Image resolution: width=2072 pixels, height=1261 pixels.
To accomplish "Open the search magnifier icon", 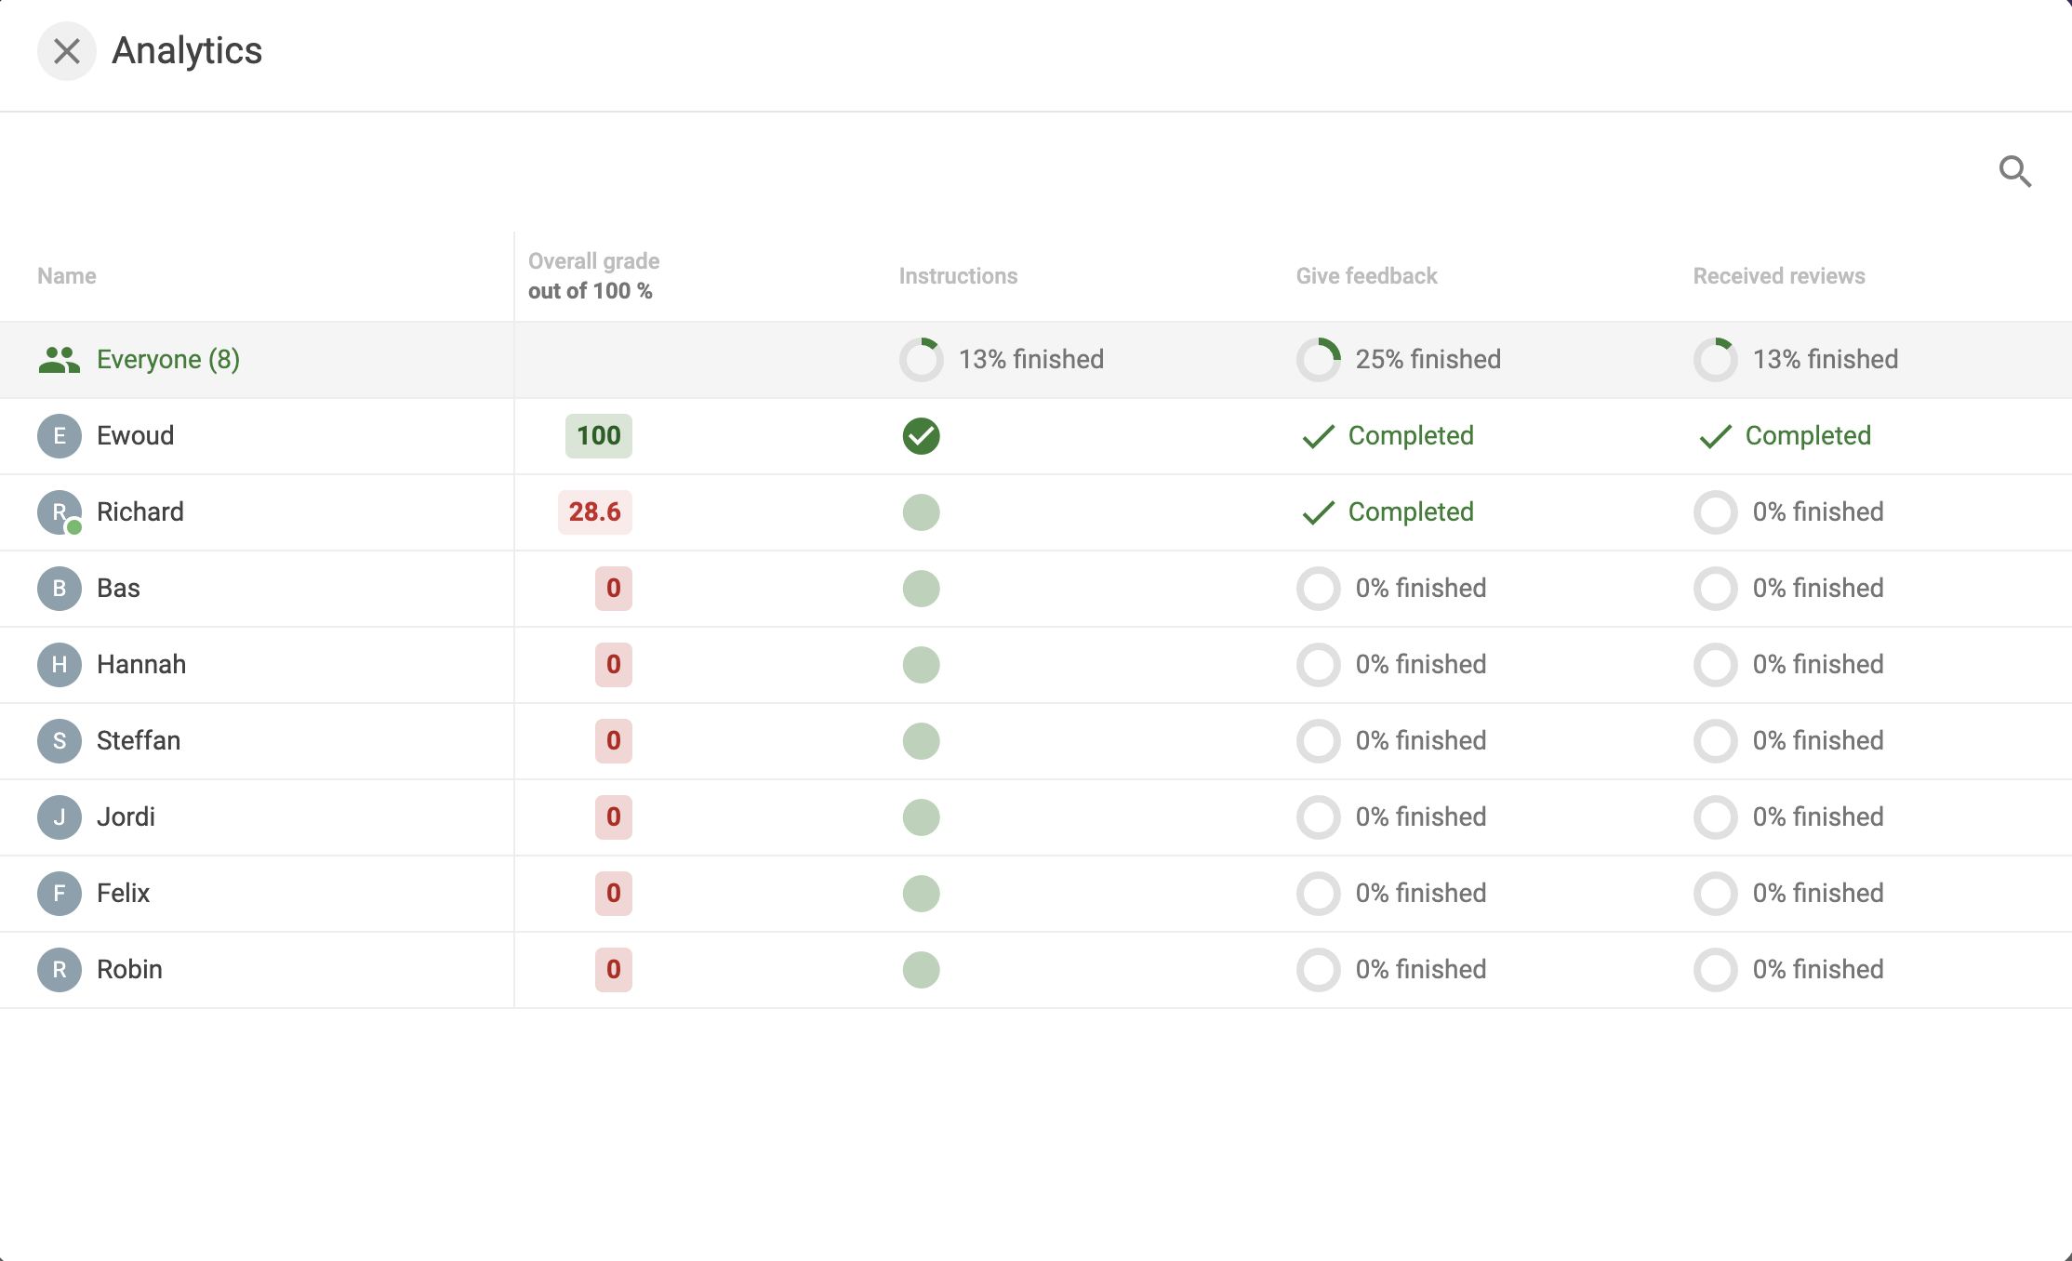I will coord(2015,171).
